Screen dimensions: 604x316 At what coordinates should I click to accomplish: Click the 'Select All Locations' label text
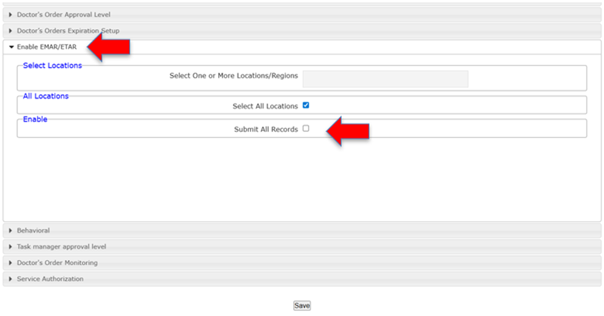(x=265, y=106)
